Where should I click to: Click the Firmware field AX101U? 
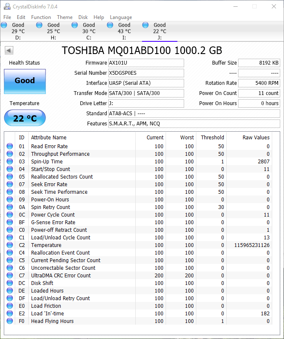[146, 63]
